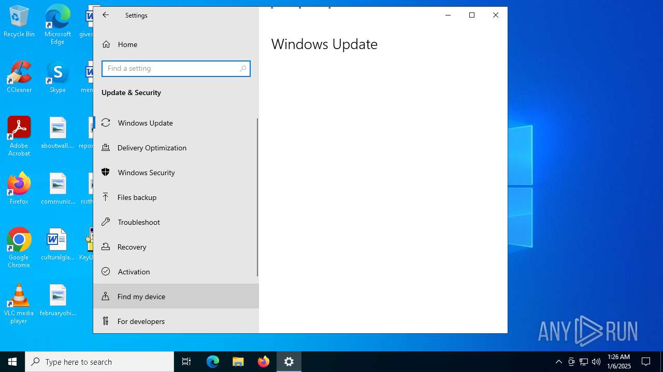Select Windows Update in sidebar

pos(175,123)
